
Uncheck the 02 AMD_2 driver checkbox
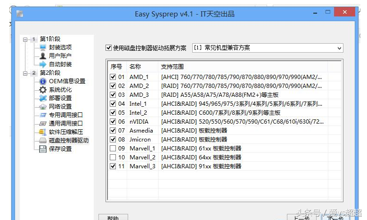(x=113, y=86)
